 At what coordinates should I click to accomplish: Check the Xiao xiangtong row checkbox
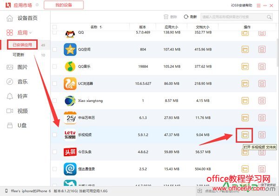tap(54, 101)
